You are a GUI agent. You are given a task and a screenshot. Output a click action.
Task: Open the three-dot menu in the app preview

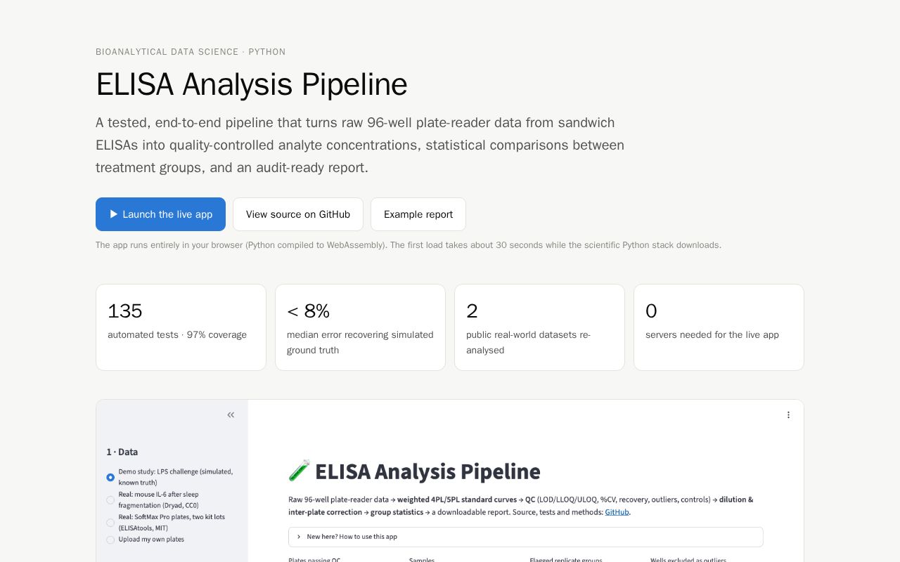[788, 415]
